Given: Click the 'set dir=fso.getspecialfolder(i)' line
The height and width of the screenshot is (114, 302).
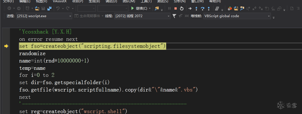Looking at the screenshot, I should coord(64,82).
